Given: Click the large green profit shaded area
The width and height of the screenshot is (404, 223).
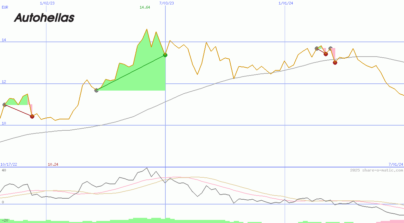Looking at the screenshot, I should [x=144, y=75].
